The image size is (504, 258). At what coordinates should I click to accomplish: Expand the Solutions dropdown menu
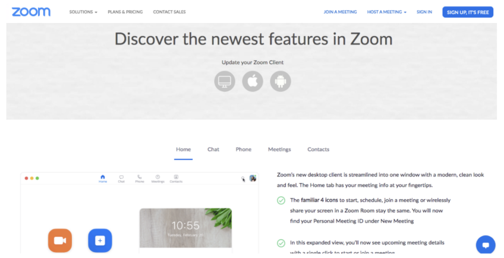(83, 12)
